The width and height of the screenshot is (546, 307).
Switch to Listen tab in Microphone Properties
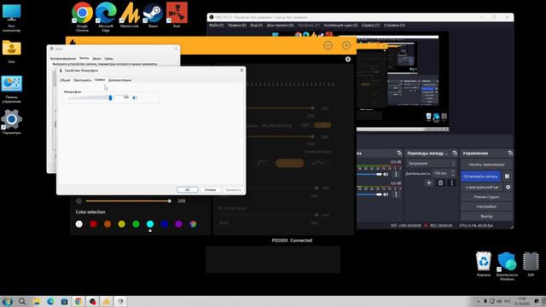tap(82, 80)
